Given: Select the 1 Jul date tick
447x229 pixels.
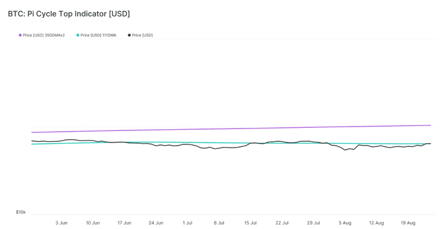Looking at the screenshot, I should point(187,223).
